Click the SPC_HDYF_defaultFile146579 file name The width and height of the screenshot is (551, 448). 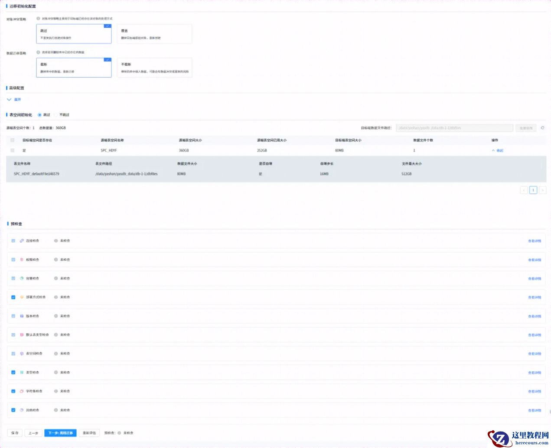click(x=36, y=174)
